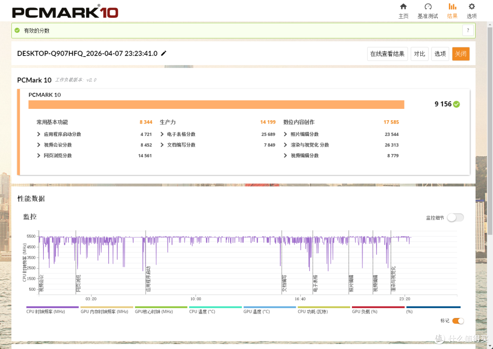
Task: Expand 网页浏览分数 row
Action: [39, 155]
